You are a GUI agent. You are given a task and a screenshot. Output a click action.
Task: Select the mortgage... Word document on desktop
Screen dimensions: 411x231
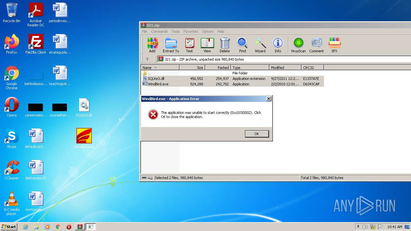pyautogui.click(x=36, y=201)
